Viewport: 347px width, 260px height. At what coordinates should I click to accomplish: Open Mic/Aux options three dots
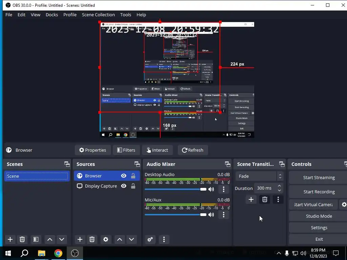coord(224,215)
